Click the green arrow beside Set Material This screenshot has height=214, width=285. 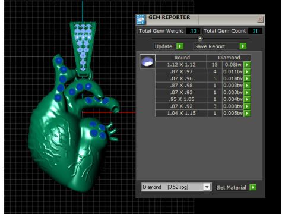[x=253, y=187]
